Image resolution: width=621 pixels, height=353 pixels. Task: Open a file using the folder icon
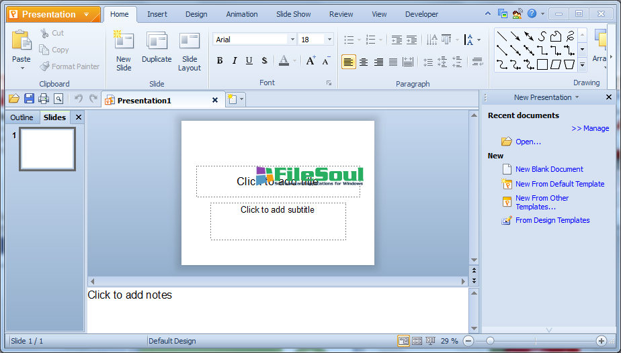(14, 99)
